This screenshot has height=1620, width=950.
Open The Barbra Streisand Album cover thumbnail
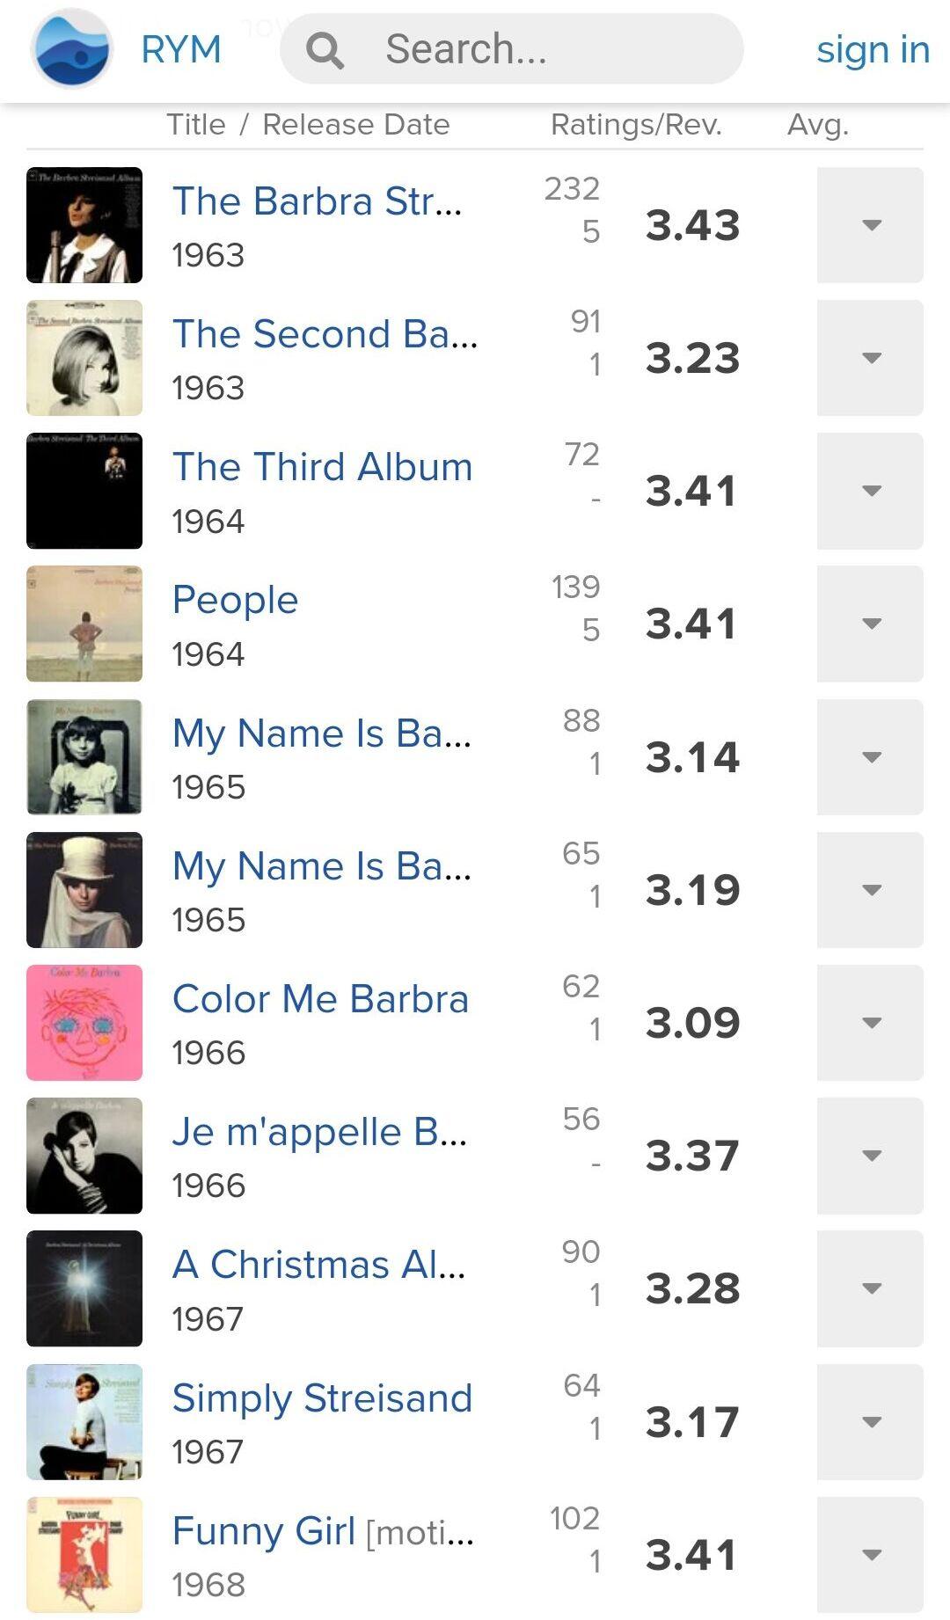click(84, 225)
